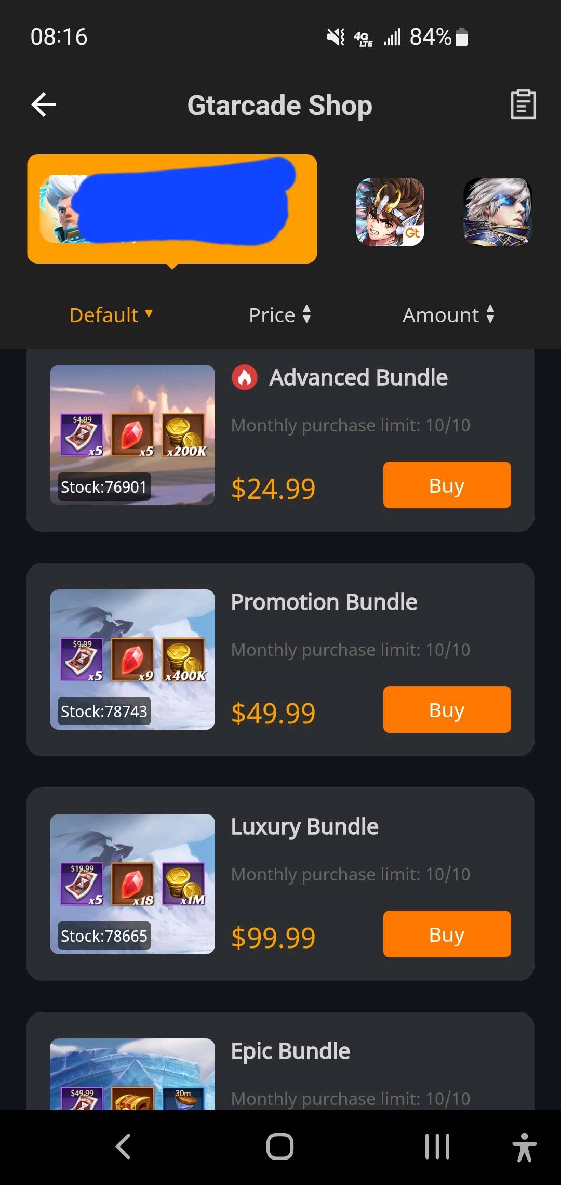Open the Advanced Bundle thumbnail image
561x1185 pixels.
(132, 435)
